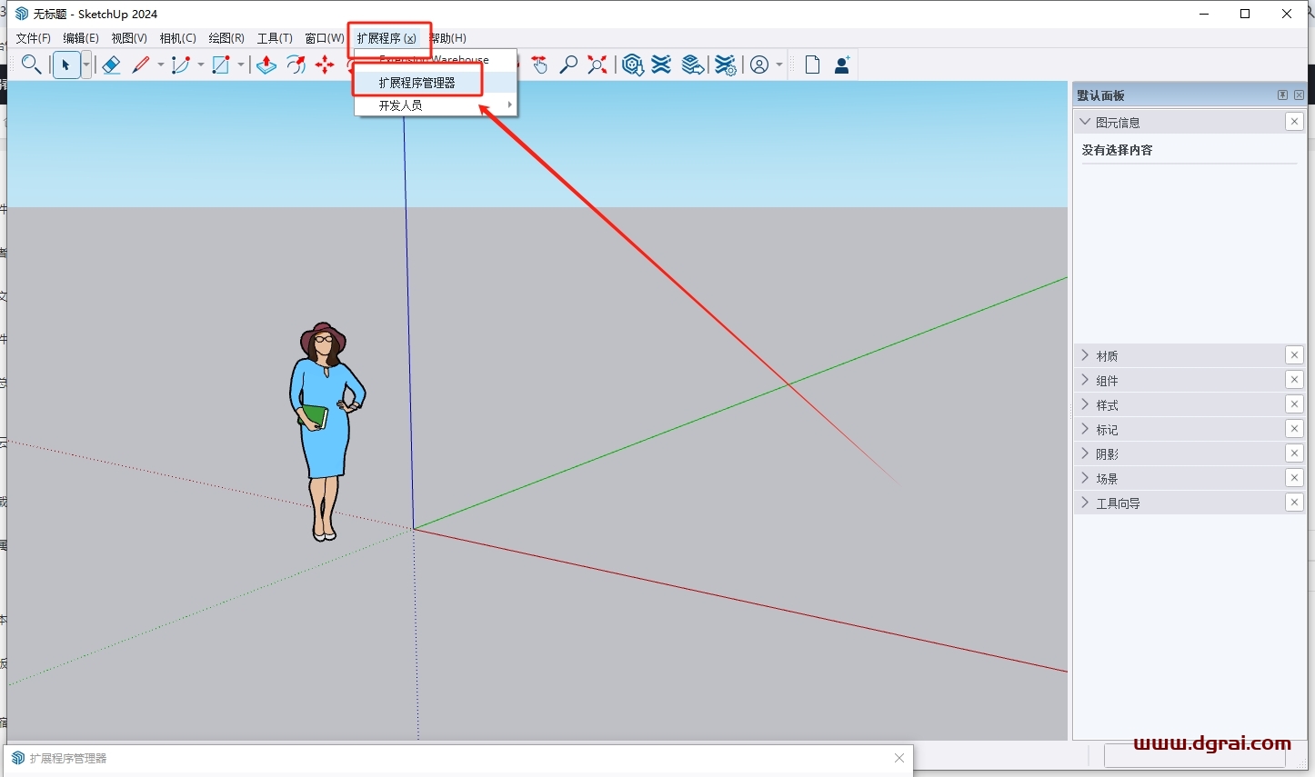
Task: Close the 默认面板 tray
Action: click(1299, 95)
